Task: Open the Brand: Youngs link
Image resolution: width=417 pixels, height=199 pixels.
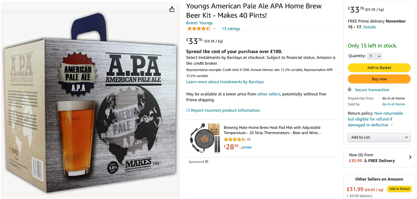Action: pos(200,23)
